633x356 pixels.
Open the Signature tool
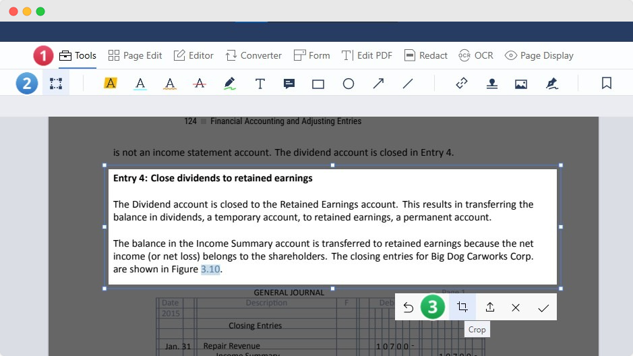click(x=552, y=84)
